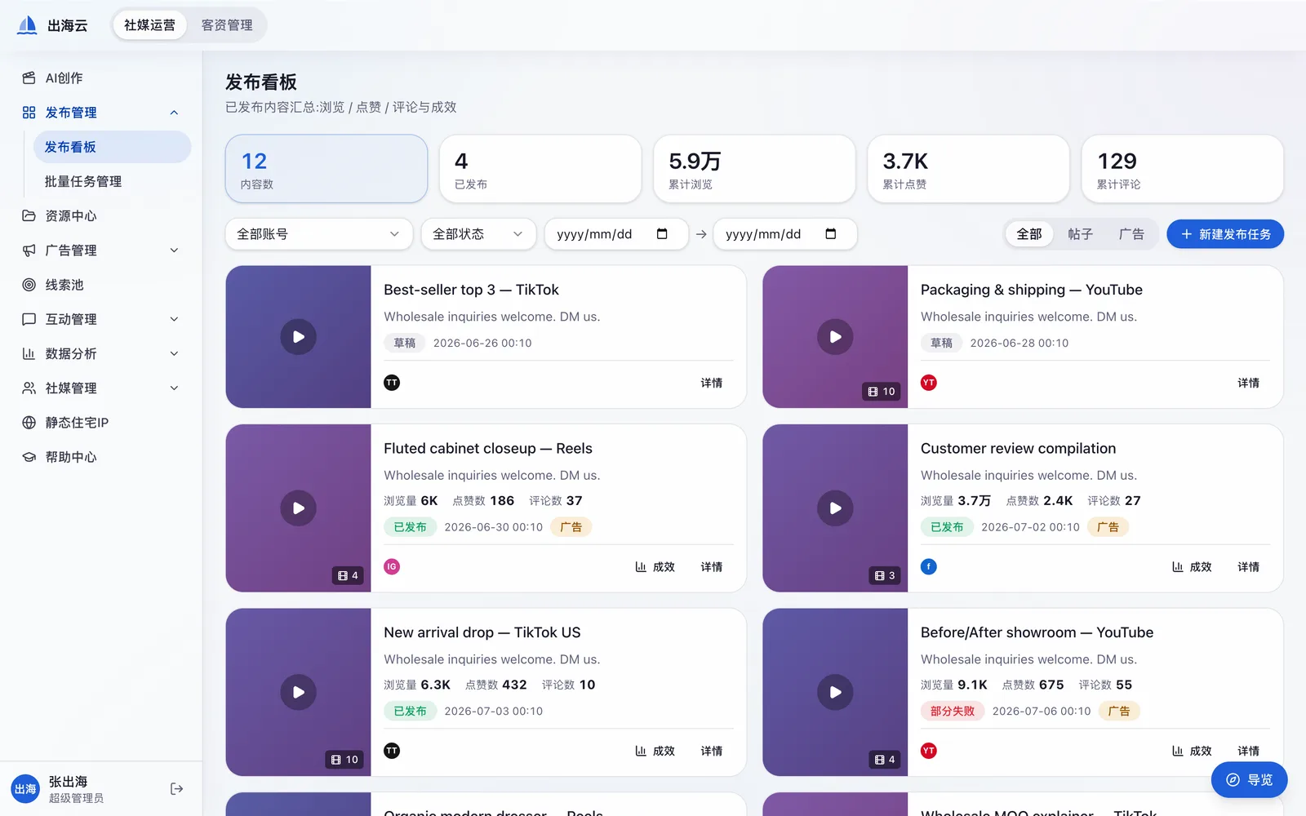This screenshot has width=1306, height=816.
Task: Play the Customer review compilation video
Action: click(836, 508)
